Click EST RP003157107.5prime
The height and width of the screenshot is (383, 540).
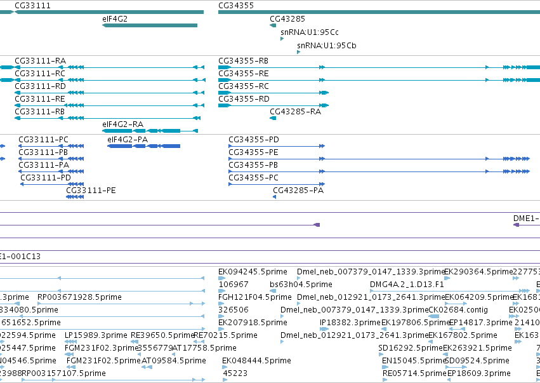[x=63, y=373]
